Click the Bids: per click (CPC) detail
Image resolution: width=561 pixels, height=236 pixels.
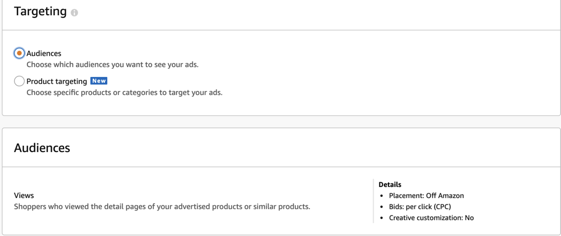coord(420,207)
